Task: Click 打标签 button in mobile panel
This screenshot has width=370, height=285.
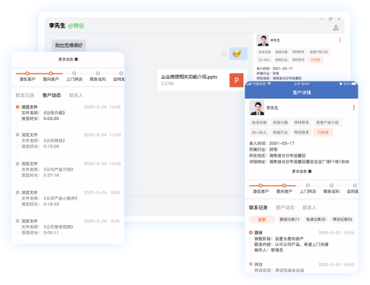Action: (x=323, y=132)
